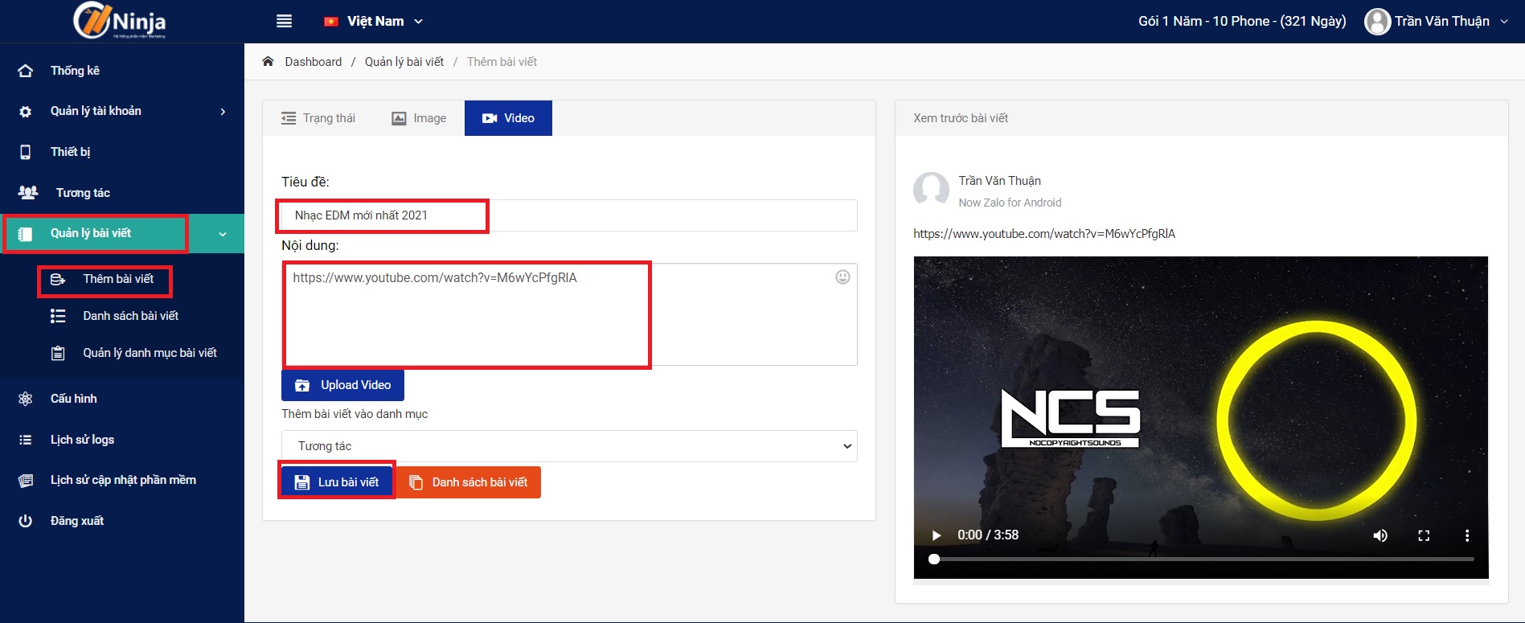Click the Ninja logo
The image size is (1525, 623).
tap(120, 20)
